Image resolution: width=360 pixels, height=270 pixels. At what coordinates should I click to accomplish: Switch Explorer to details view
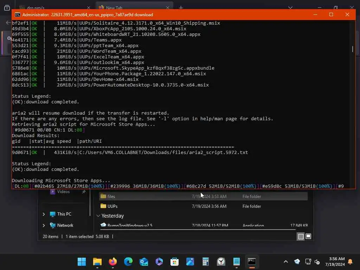click(301, 236)
